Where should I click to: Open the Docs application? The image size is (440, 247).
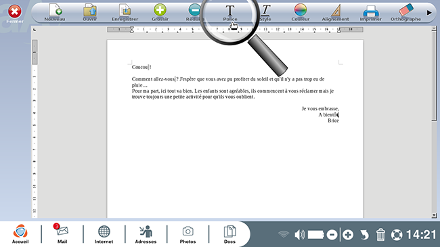[229, 234]
